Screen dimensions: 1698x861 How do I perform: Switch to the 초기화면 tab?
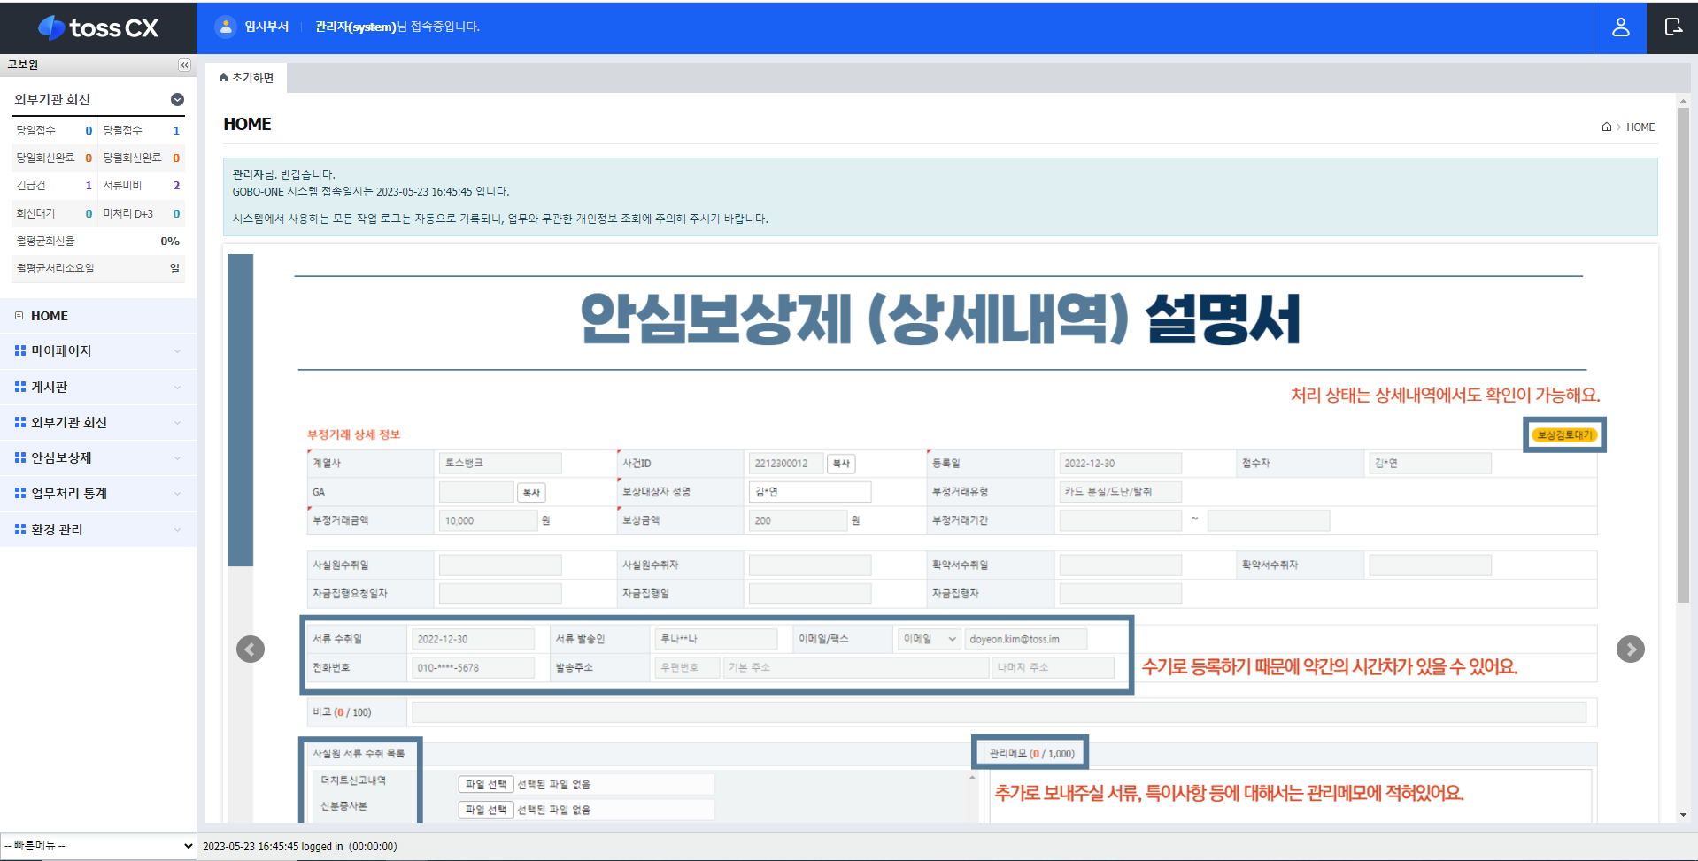click(x=247, y=78)
